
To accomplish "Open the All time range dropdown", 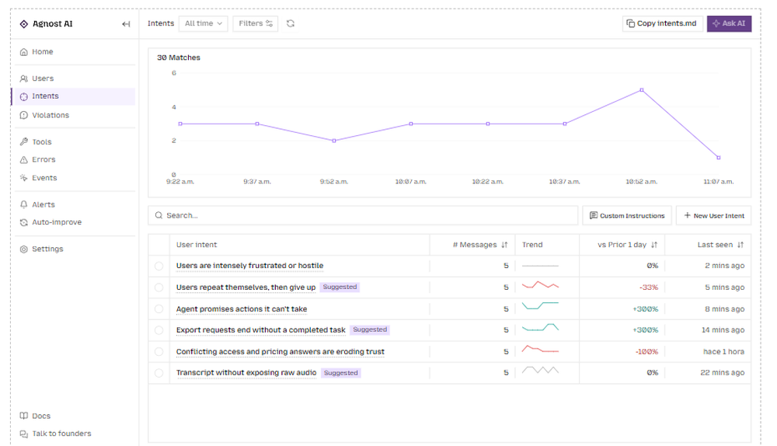I will tap(203, 23).
